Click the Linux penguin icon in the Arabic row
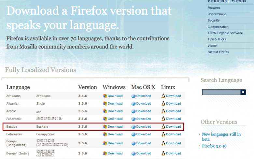254x159 pixels. pyautogui.click(x=163, y=111)
